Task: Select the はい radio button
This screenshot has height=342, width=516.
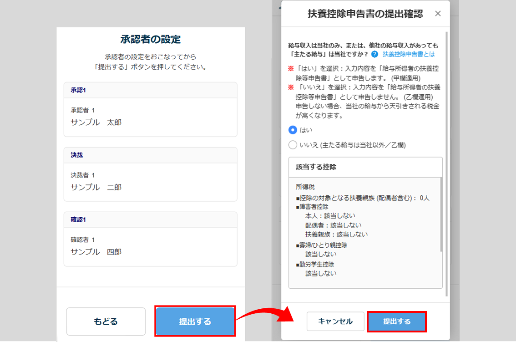Action: coord(293,130)
